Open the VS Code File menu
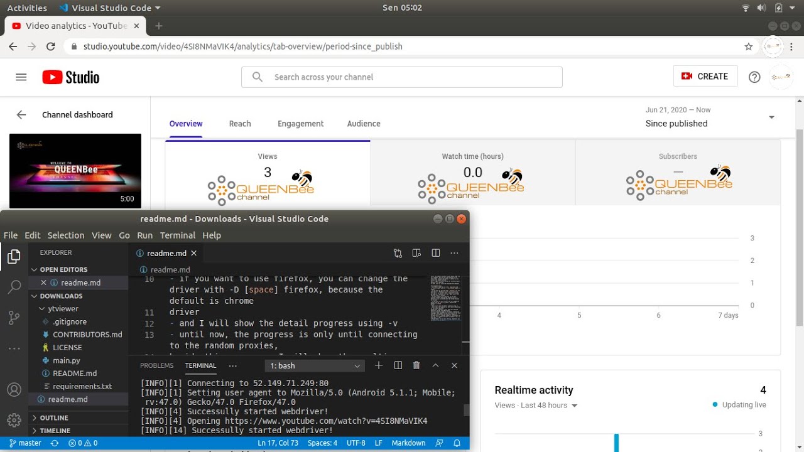 [x=11, y=235]
